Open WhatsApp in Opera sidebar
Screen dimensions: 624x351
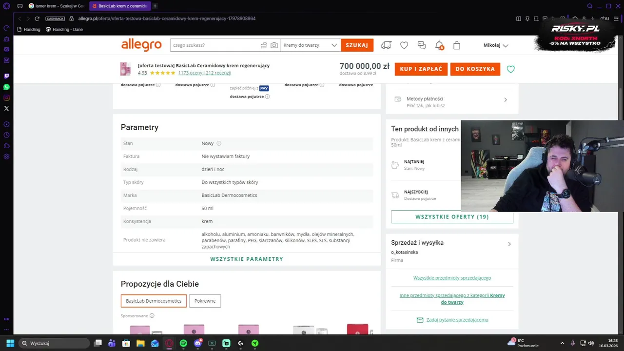(6, 87)
